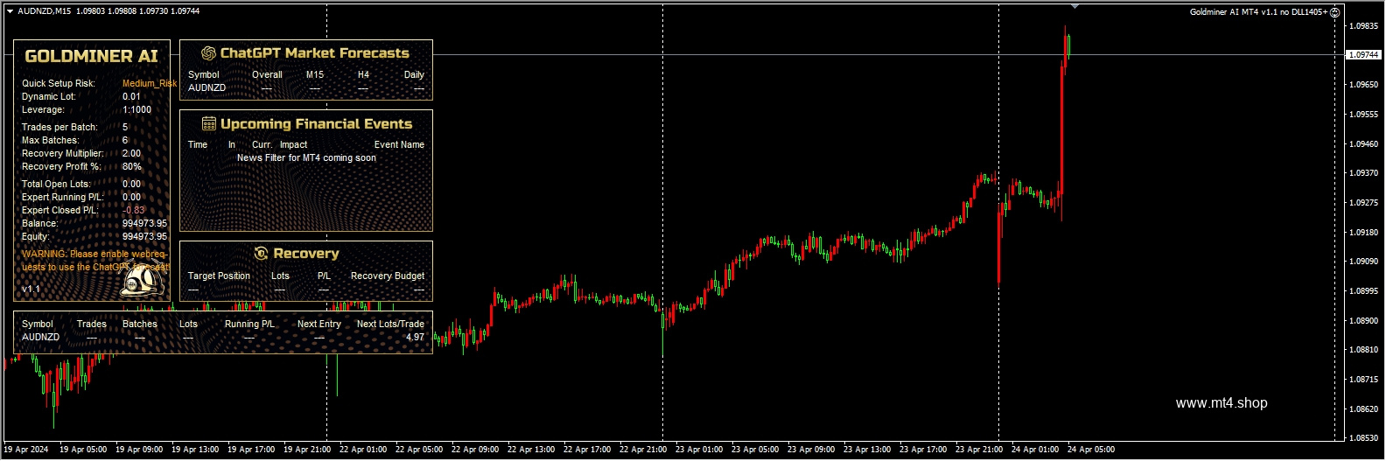Click the Expert Running P/L value
Image resolution: width=1386 pixels, height=461 pixels.
point(131,198)
